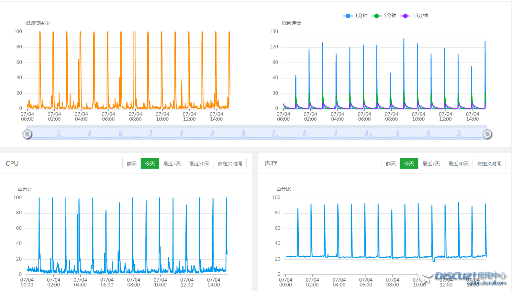The height and width of the screenshot is (291, 512).
Task: Select 今天 in the CPU panel
Action: [x=150, y=163]
